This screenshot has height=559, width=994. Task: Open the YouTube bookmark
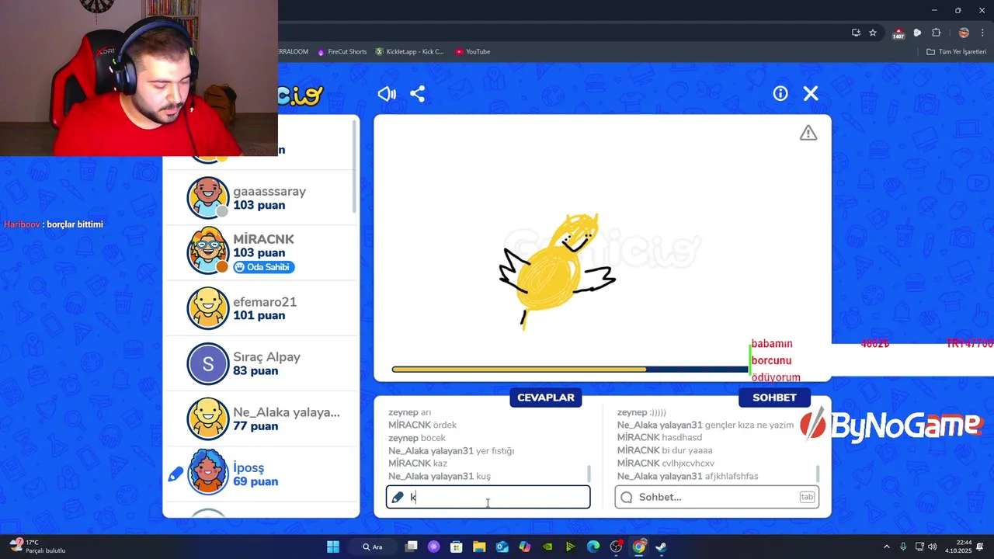coord(473,52)
